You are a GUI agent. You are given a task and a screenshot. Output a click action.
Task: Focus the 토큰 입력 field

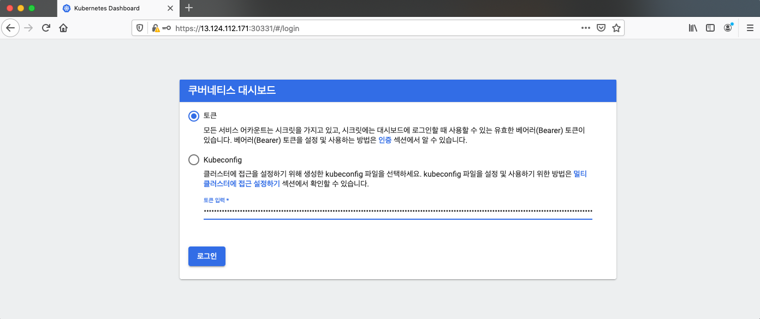[398, 210]
